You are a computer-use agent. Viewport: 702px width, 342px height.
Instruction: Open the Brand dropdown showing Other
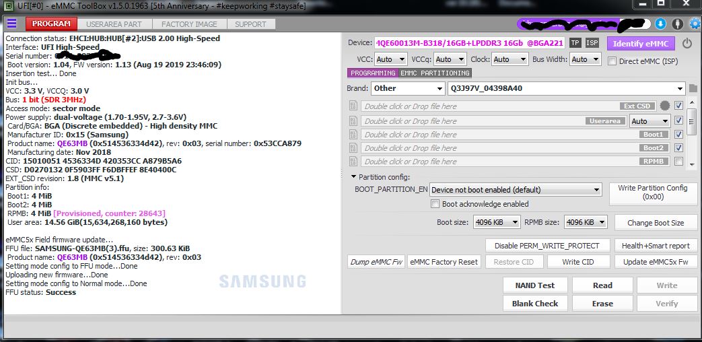click(408, 88)
